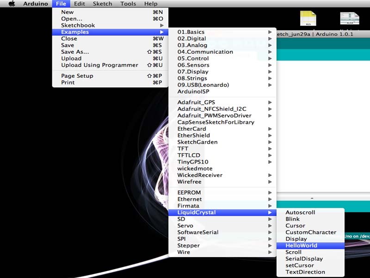Viewport: 370px width, 278px height.
Task: Open the Cursor LiquidCrystal example
Action: coord(310,226)
